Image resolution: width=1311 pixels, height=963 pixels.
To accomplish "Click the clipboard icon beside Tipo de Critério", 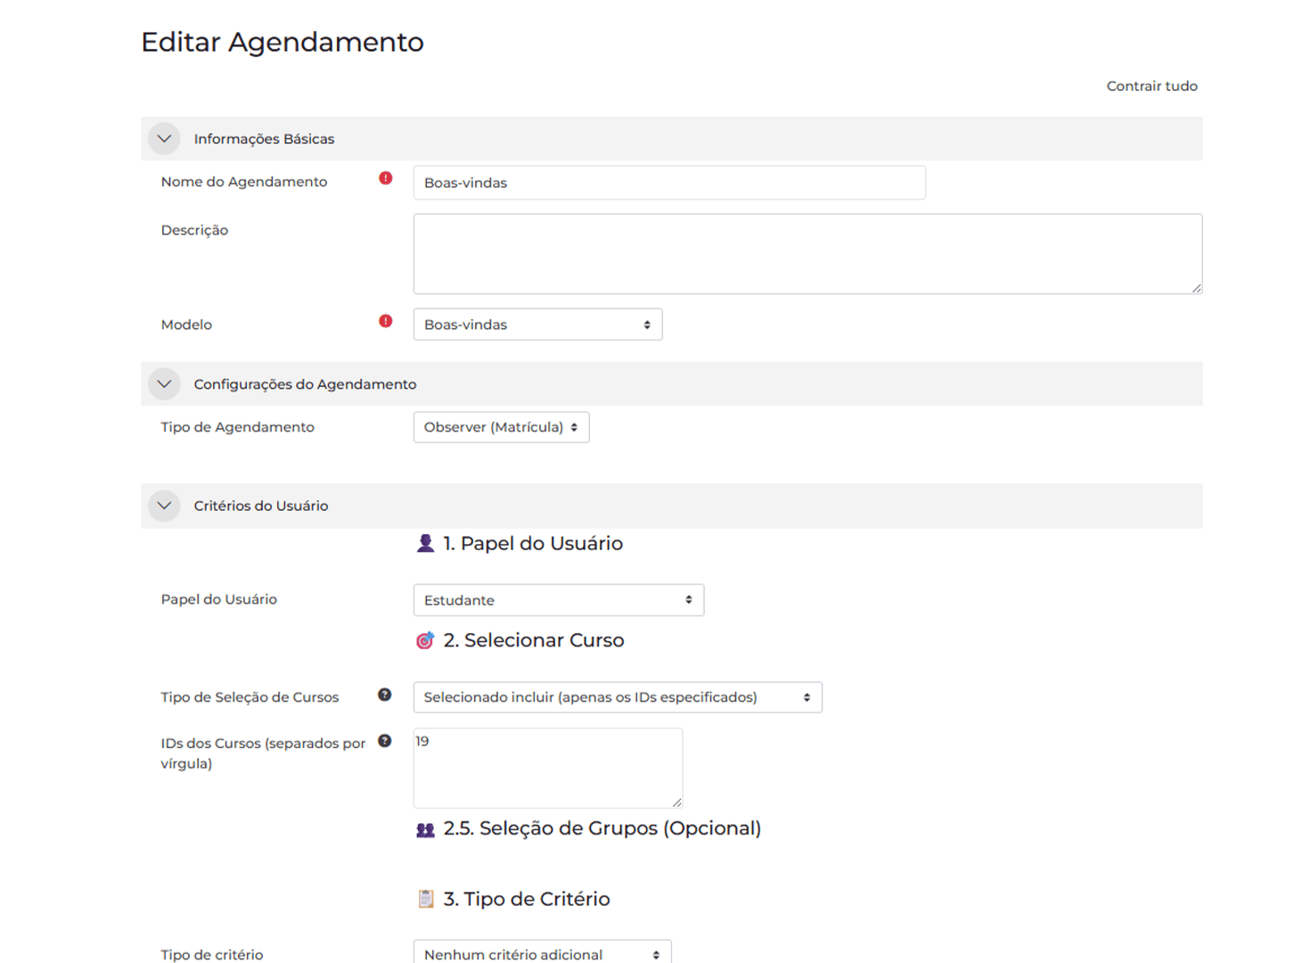I will [x=425, y=899].
